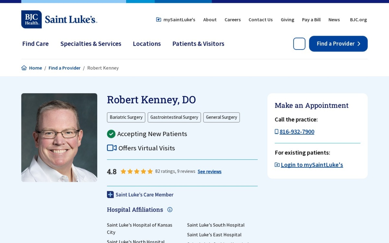Image resolution: width=389 pixels, height=243 pixels.
Task: Click the phone icon beside 816-932-7900
Action: (277, 132)
